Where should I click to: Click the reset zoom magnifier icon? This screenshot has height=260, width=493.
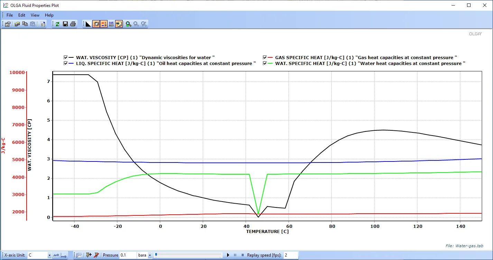[144, 24]
